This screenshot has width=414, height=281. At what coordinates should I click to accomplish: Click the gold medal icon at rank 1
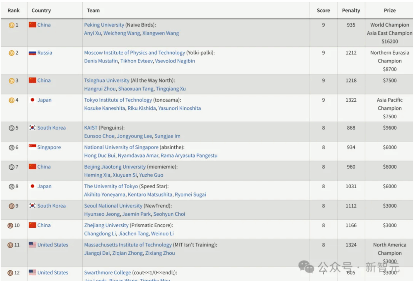pyautogui.click(x=12, y=25)
